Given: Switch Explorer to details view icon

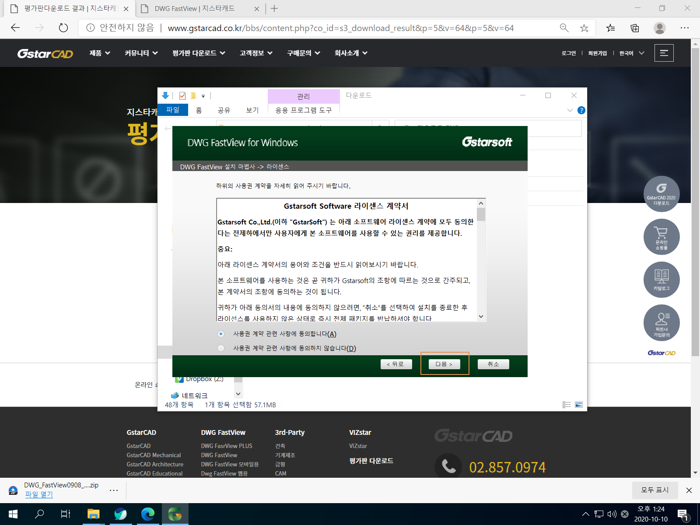Looking at the screenshot, I should point(567,405).
